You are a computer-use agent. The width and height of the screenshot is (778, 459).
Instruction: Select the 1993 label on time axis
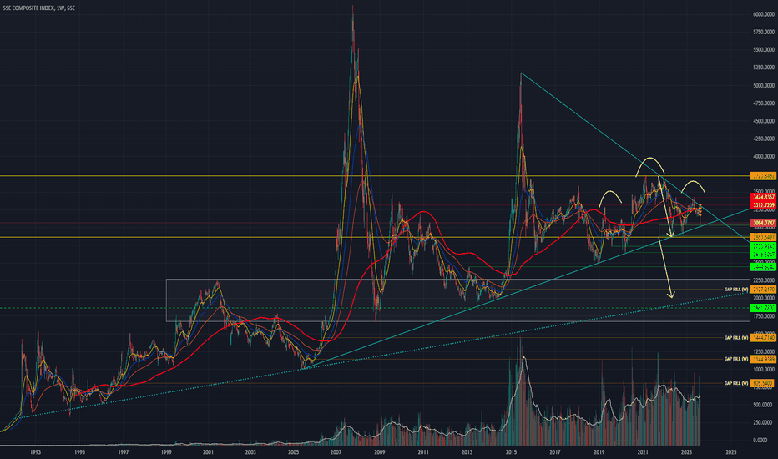35,452
